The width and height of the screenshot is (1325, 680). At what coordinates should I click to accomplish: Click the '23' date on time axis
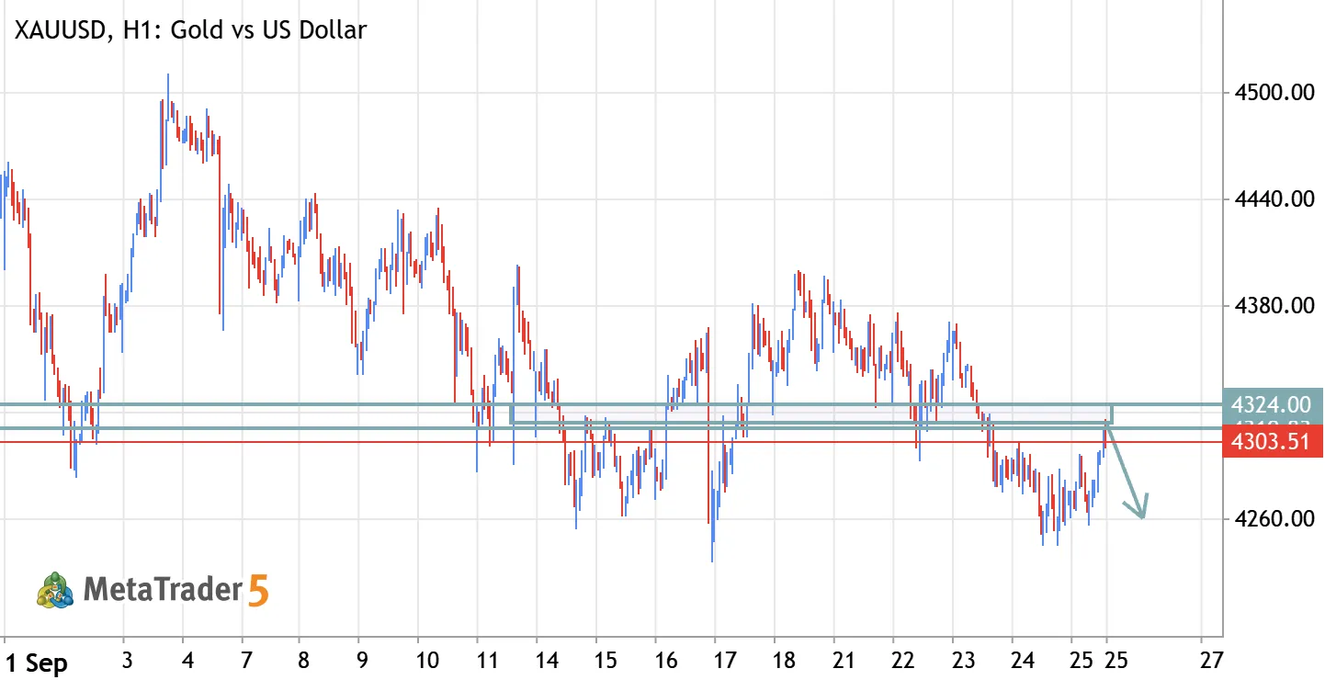(x=963, y=660)
